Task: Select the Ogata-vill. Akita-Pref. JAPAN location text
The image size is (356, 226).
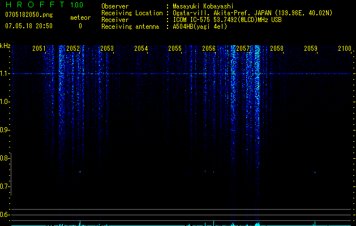Action: click(252, 13)
